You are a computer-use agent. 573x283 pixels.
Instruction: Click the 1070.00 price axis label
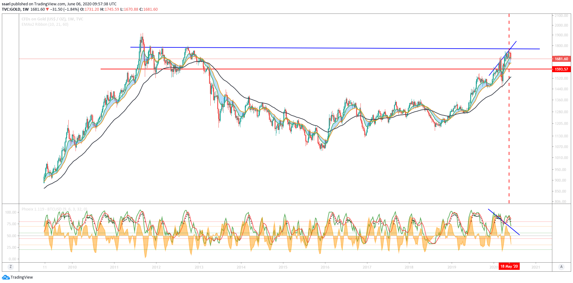[x=561, y=147]
